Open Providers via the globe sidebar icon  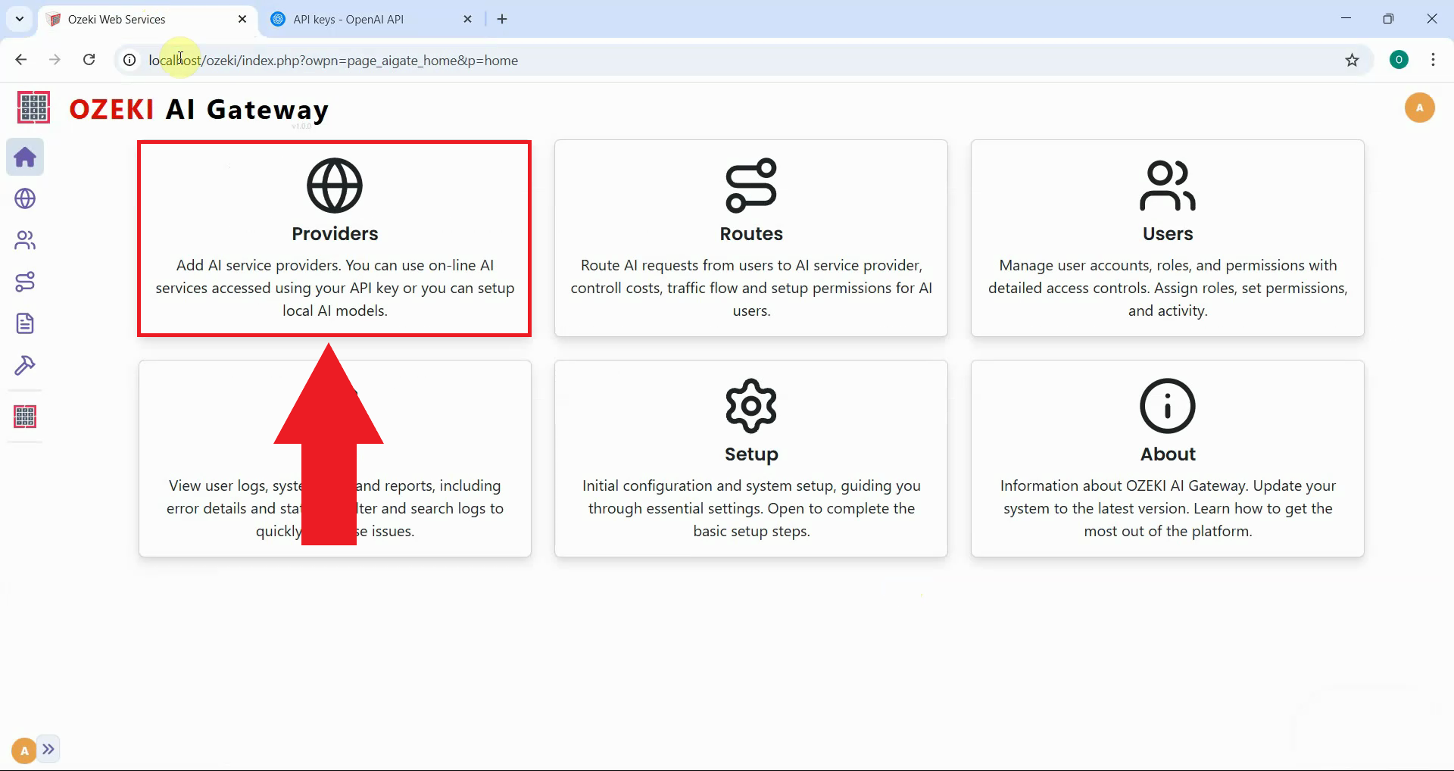[x=25, y=198]
